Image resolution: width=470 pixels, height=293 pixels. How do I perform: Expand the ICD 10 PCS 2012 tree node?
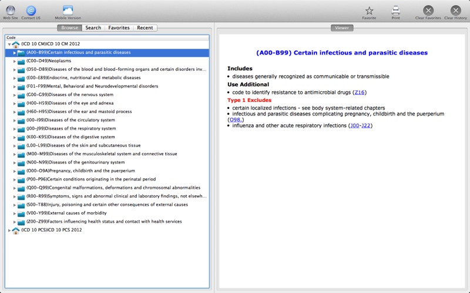coord(9,230)
